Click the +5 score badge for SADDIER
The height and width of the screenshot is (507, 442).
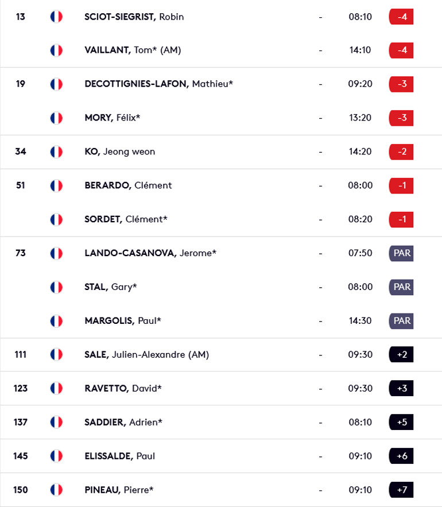[401, 422]
